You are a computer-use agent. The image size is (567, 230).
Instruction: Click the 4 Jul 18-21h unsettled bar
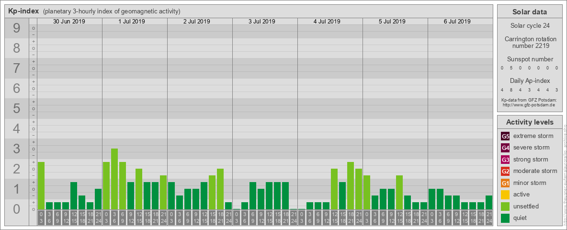click(x=351, y=185)
